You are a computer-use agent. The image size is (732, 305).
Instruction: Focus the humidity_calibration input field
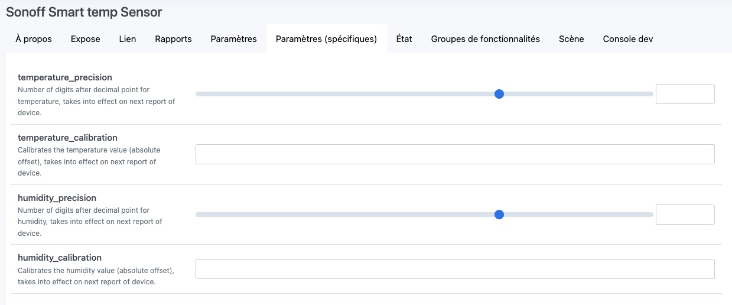pos(455,269)
